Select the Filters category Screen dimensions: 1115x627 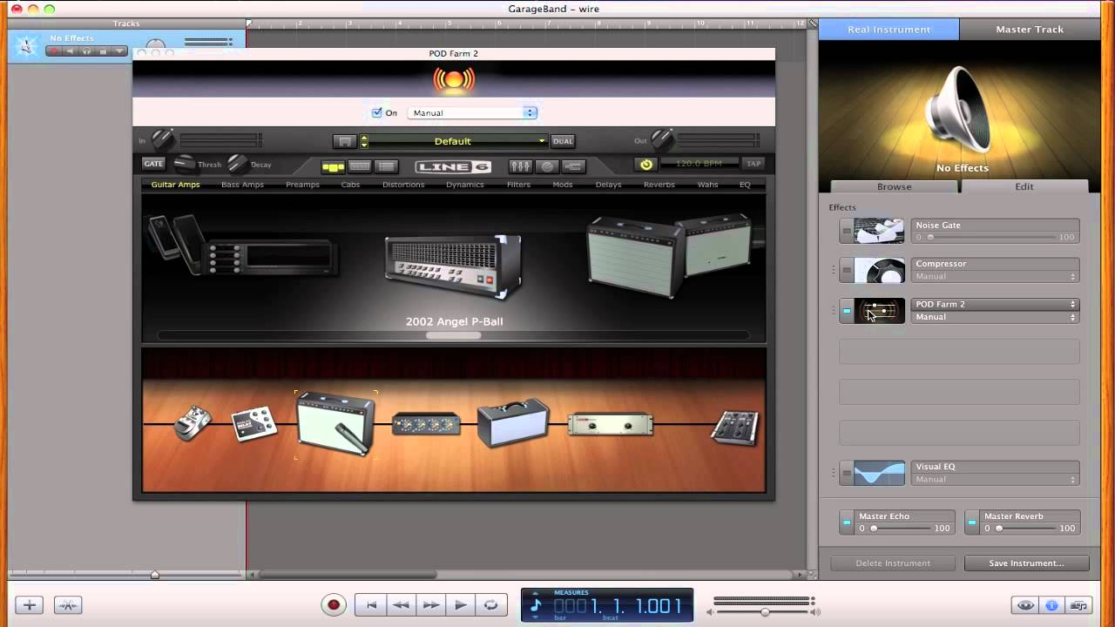[x=518, y=185]
